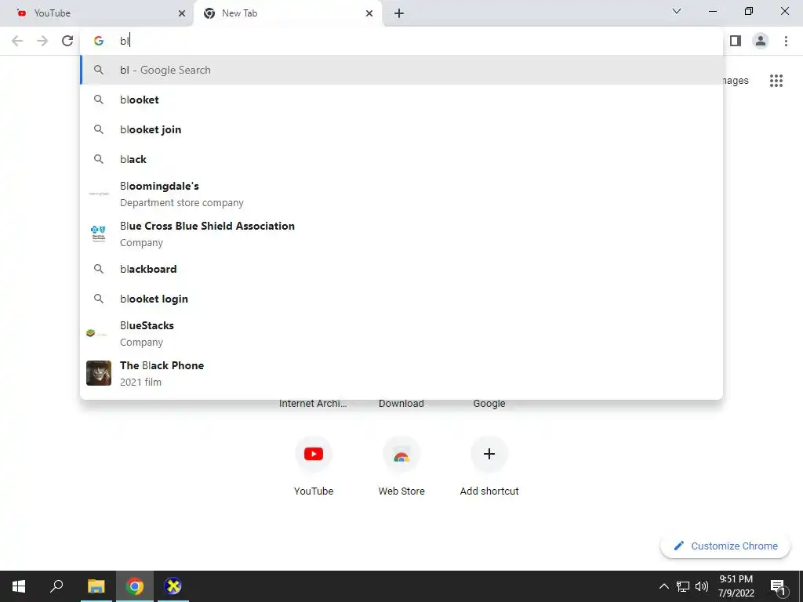Click the yellow X app in taskbar
803x602 pixels.
pos(173,586)
